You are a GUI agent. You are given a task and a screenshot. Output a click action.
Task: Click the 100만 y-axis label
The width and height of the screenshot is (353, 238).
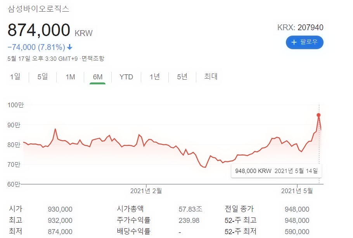point(16,105)
